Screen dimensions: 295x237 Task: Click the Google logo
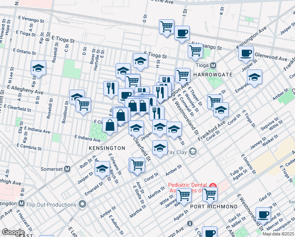click(x=13, y=232)
